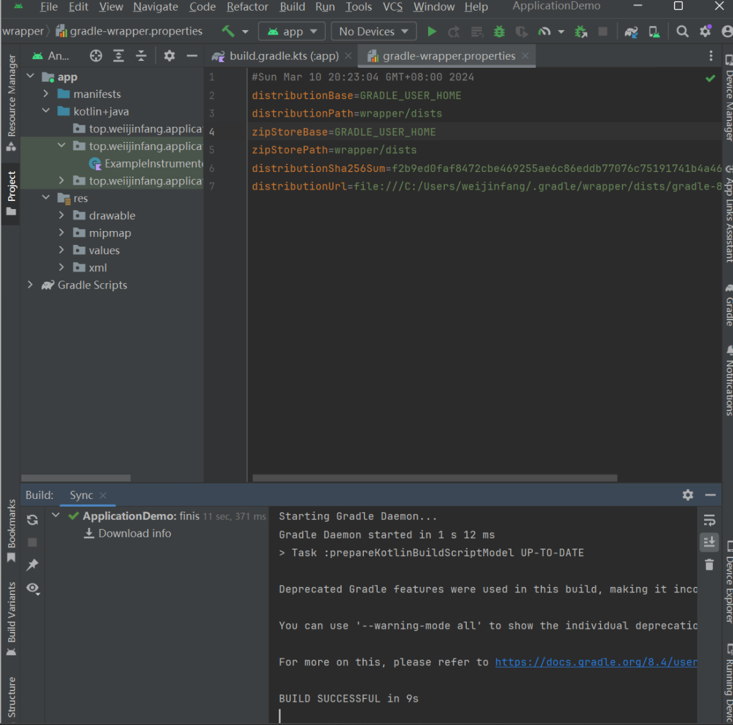Toggle Soft-Wrap in build output
The height and width of the screenshot is (725, 733).
(x=709, y=520)
